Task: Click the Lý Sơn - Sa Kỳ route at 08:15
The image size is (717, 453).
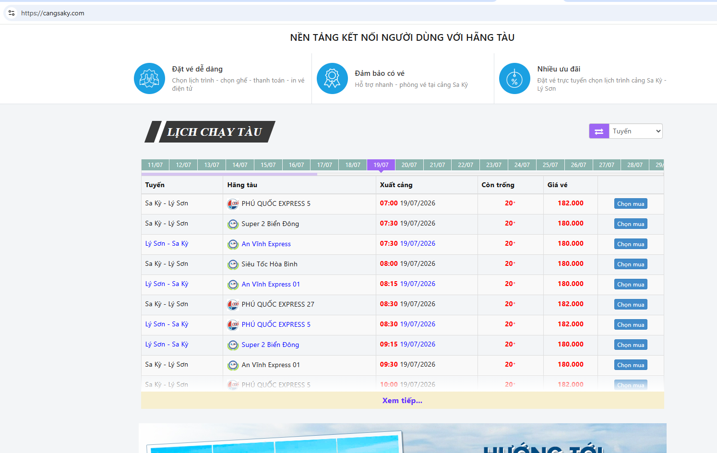Action: (167, 284)
